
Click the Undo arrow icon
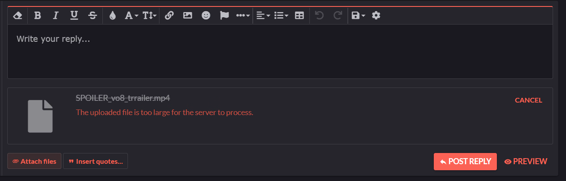click(319, 16)
